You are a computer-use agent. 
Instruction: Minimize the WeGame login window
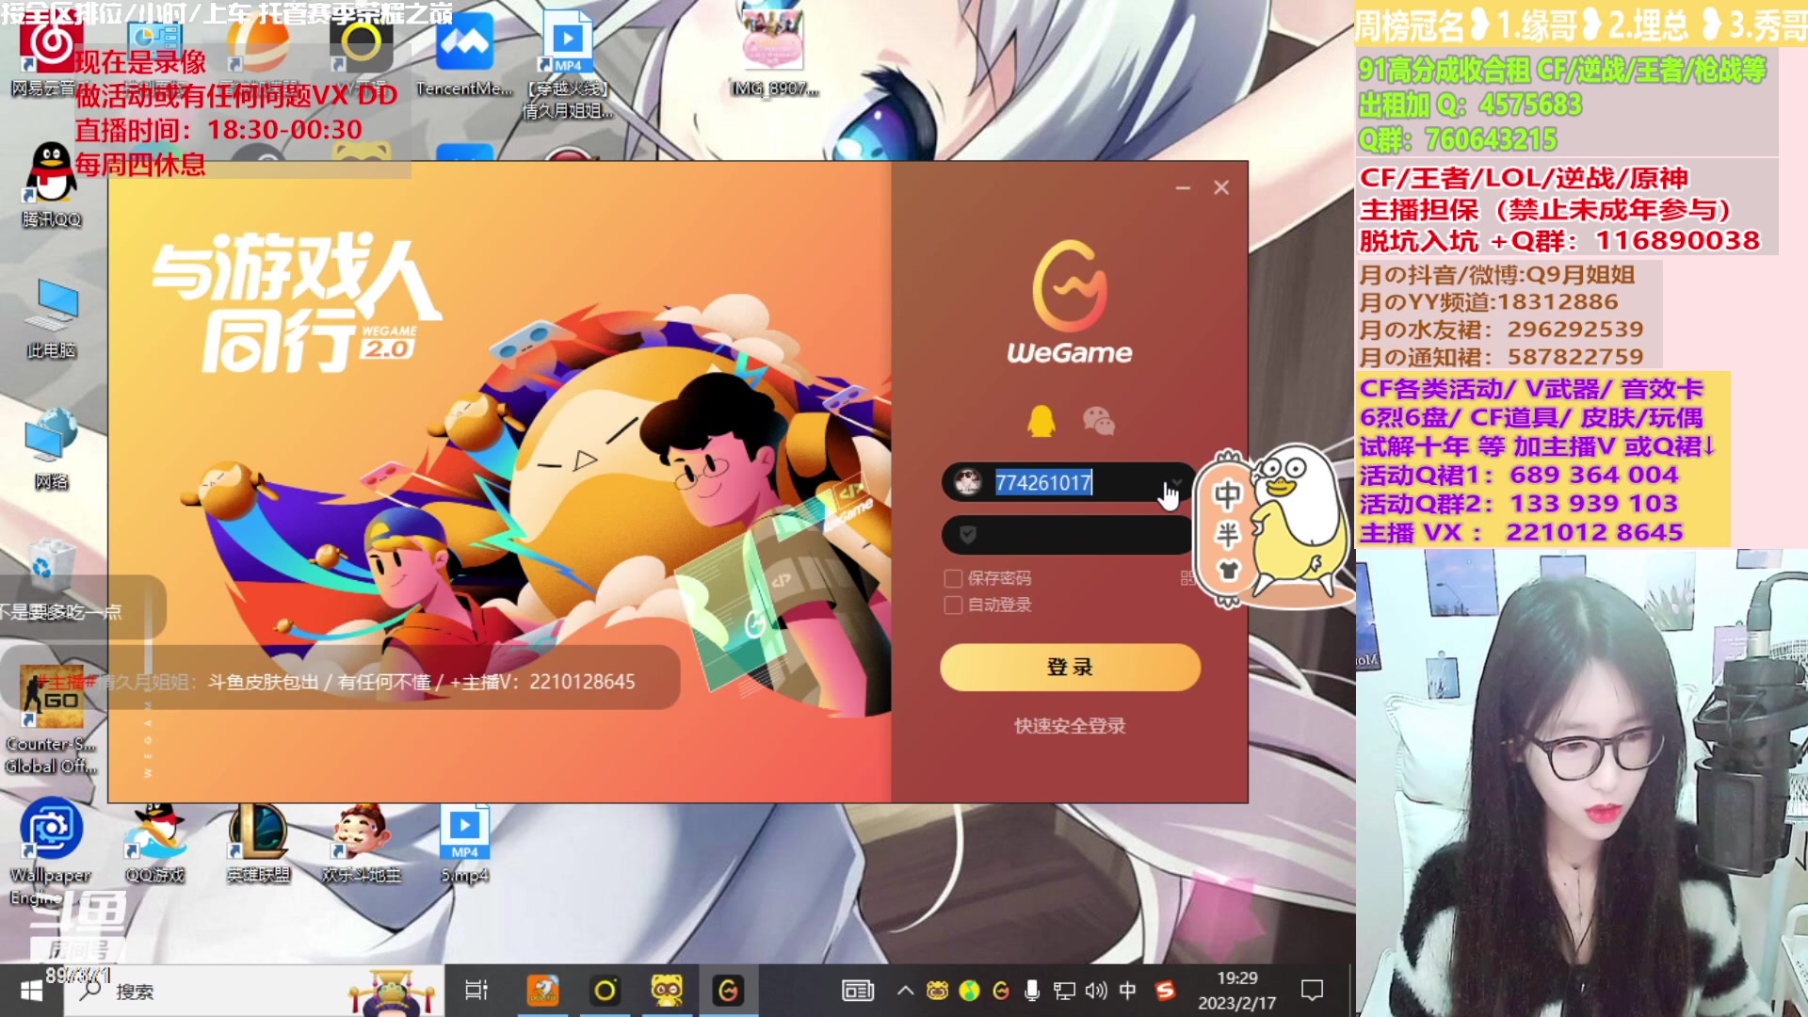[1183, 188]
